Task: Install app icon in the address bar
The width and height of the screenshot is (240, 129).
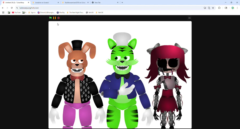Action: click(x=205, y=8)
